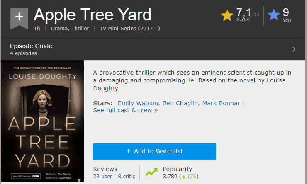Open the 8 critic reviews link
307x184 pixels.
[x=126, y=176]
